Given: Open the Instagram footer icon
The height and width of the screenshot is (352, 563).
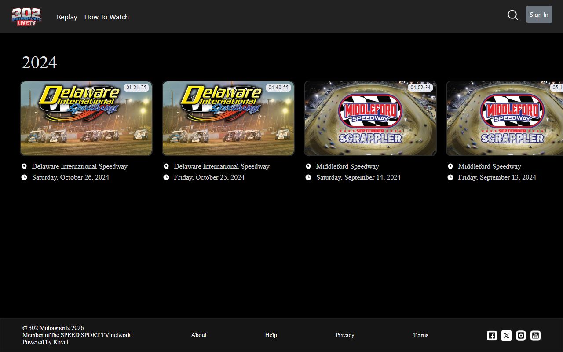Looking at the screenshot, I should (521, 335).
